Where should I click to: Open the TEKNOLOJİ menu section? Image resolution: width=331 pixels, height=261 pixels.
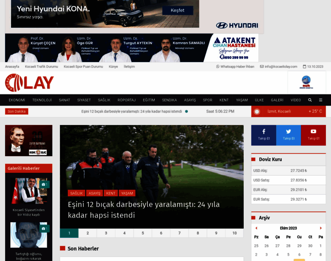42,100
